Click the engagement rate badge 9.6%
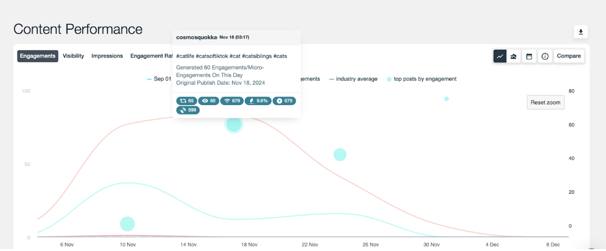The height and width of the screenshot is (251, 606). (x=257, y=101)
